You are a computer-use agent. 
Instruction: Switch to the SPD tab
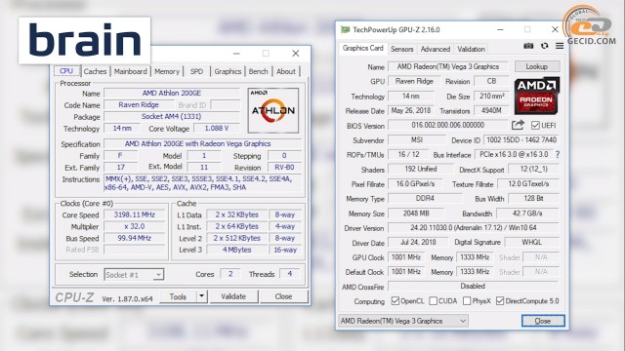[x=196, y=71]
